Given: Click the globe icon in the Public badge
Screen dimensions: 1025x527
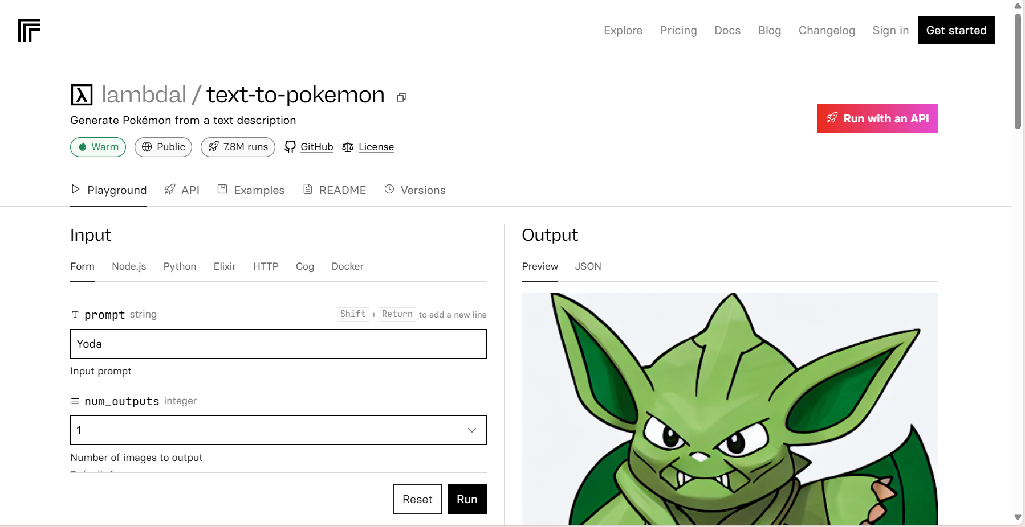Looking at the screenshot, I should tap(147, 147).
